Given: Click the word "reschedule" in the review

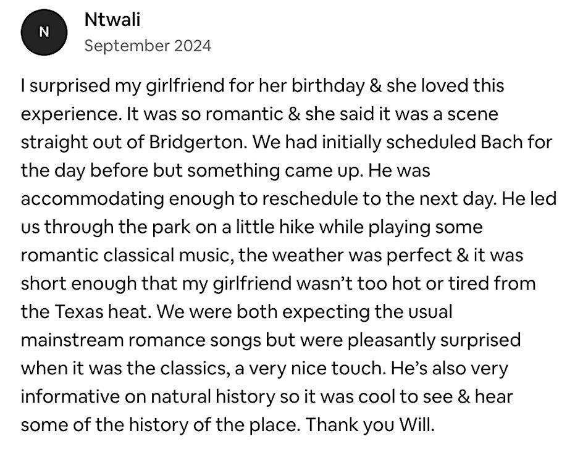Looking at the screenshot, I should click(361, 199).
